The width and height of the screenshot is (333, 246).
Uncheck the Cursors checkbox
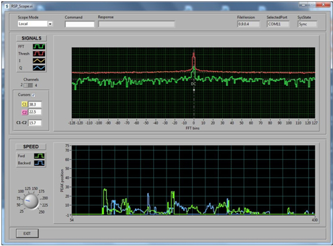pyautogui.click(x=33, y=95)
